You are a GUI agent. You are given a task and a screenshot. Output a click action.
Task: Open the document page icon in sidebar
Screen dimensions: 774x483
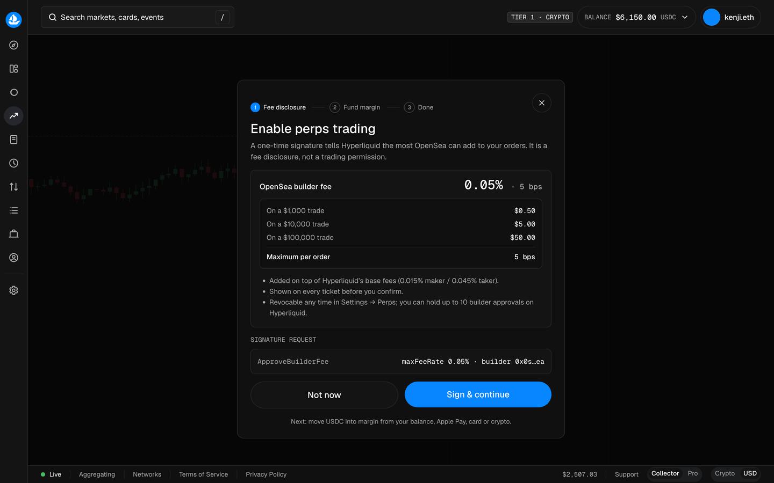(14, 140)
